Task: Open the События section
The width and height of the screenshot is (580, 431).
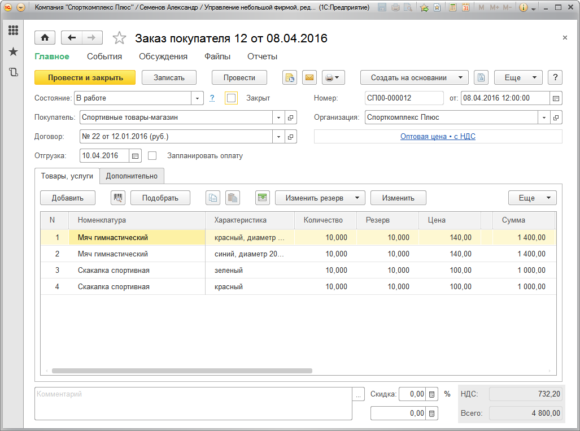Action: pos(104,56)
